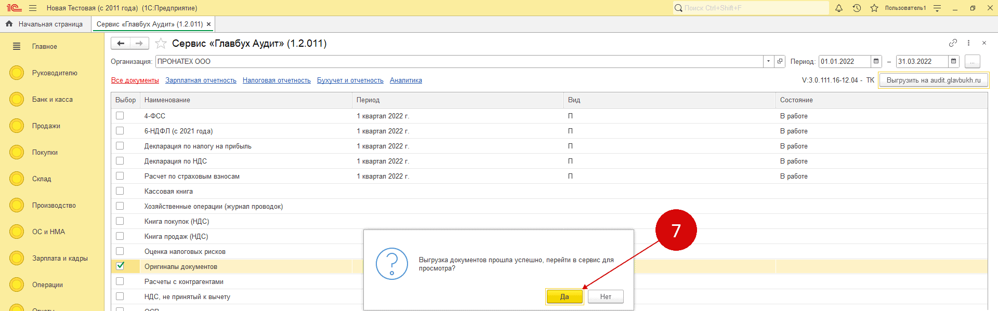Check the 4-ФСС checkbox
This screenshot has width=998, height=311.
click(120, 116)
